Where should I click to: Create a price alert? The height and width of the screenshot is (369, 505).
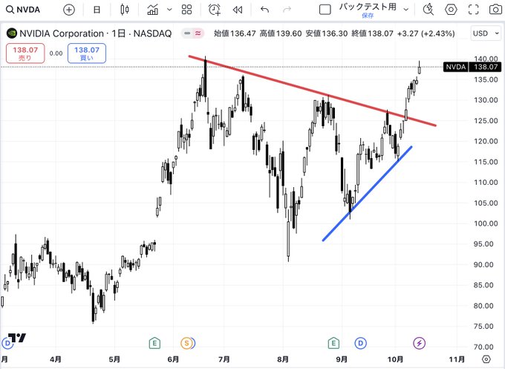tap(215, 10)
